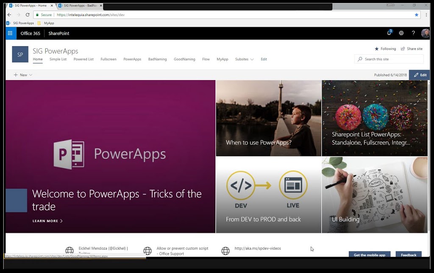The image size is (434, 273).
Task: Click the Office 365 header link
Action: pos(31,33)
